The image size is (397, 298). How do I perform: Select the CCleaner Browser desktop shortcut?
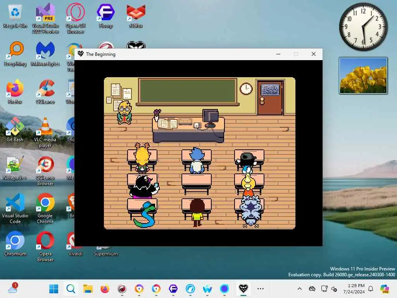point(45,171)
